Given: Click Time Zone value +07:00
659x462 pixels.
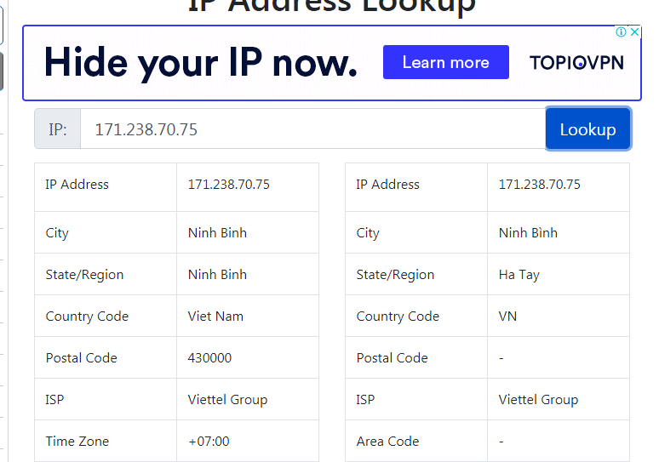Looking at the screenshot, I should coord(209,442).
